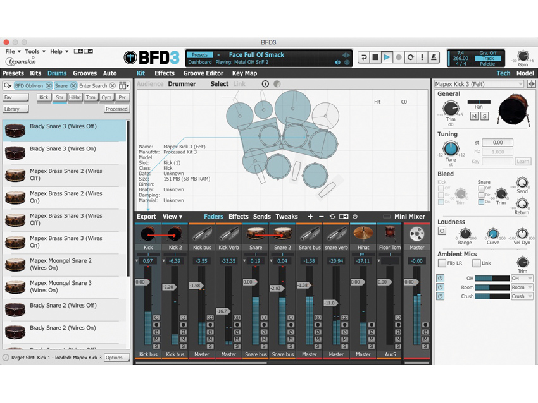Click the Presets button in the display

[x=199, y=55]
